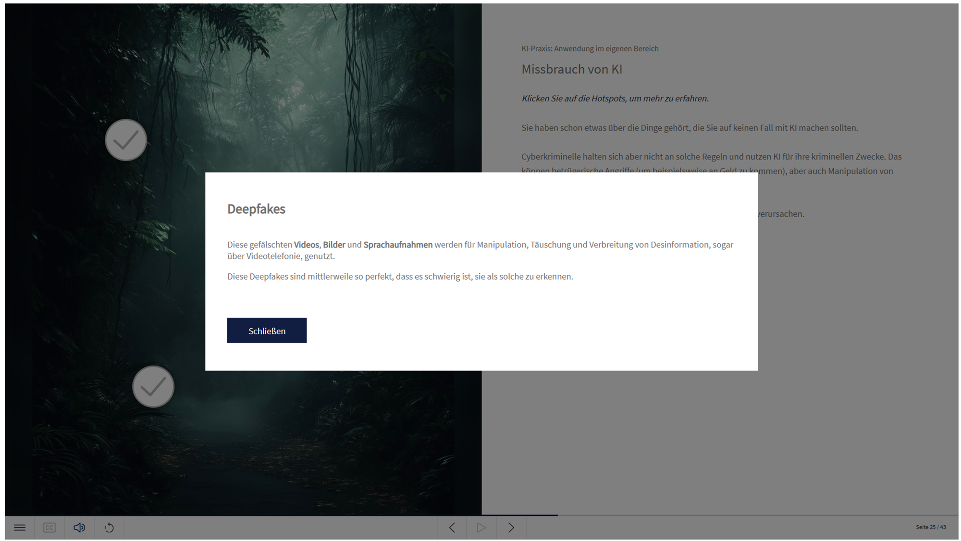The height and width of the screenshot is (541, 961).
Task: Click the bold word Videos in dialog
Action: point(306,245)
